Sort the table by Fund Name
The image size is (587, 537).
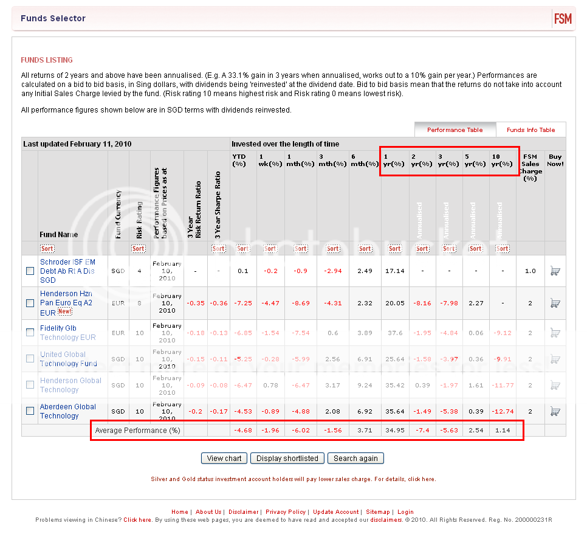click(47, 249)
